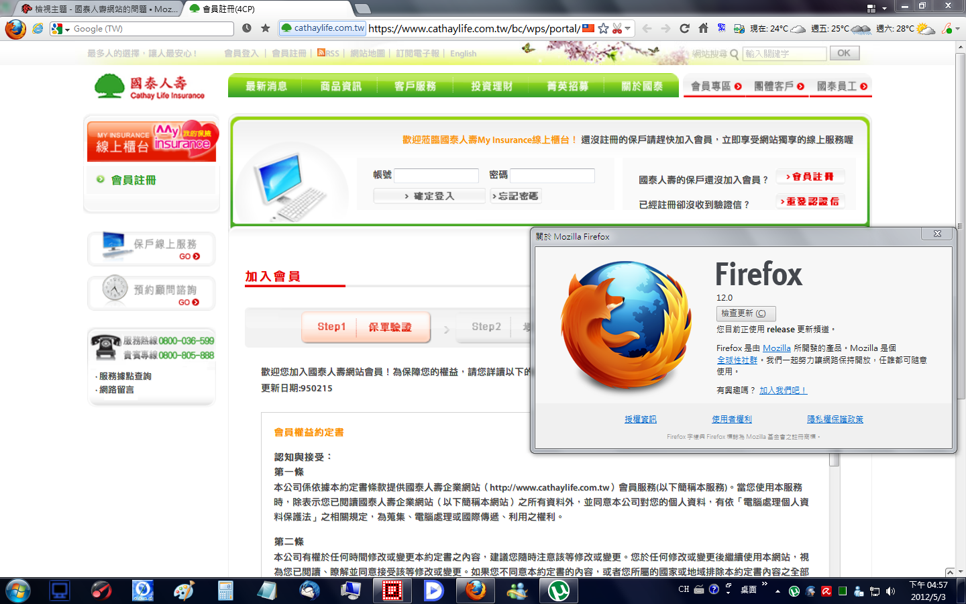The height and width of the screenshot is (604, 966).
Task: Expand the dropdown arrow beside the flame icon
Action: (957, 28)
